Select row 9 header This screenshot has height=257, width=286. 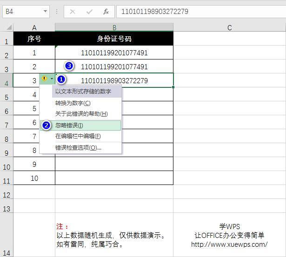click(x=7, y=150)
